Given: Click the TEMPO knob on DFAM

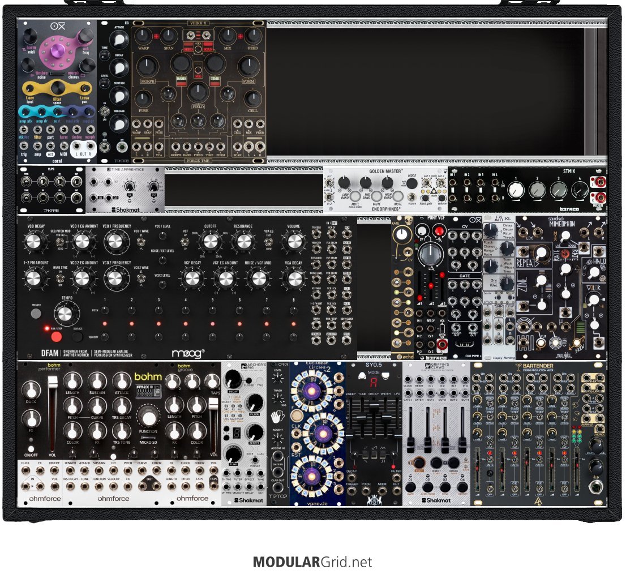Looking at the screenshot, I should click(66, 314).
